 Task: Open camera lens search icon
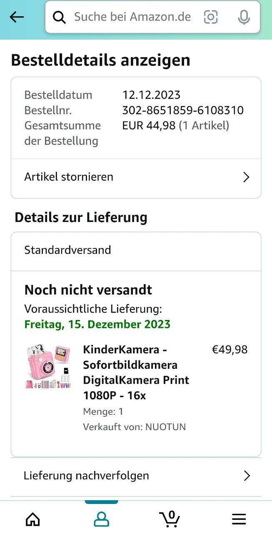click(x=211, y=17)
